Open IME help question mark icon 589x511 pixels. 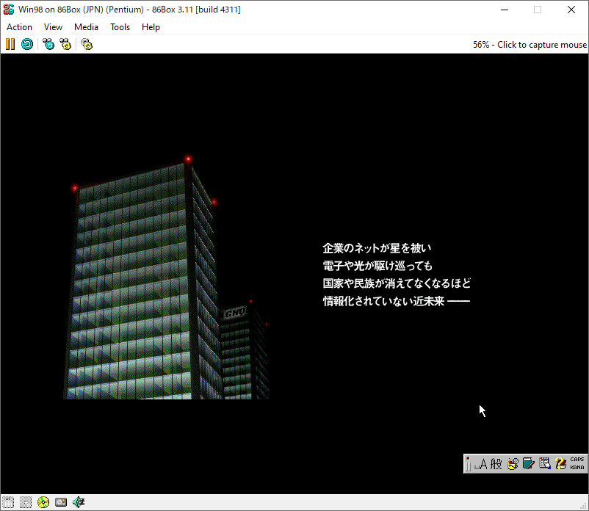click(x=560, y=464)
